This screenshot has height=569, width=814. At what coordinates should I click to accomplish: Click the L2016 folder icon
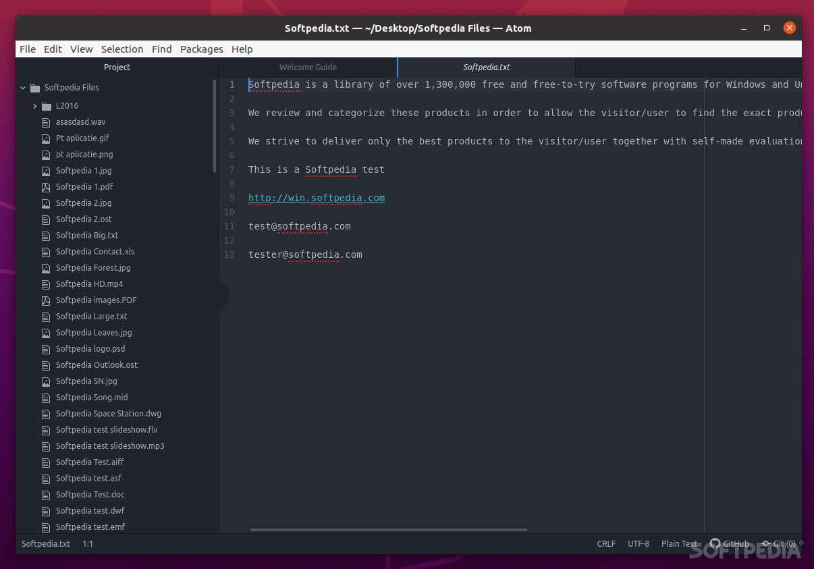46,106
